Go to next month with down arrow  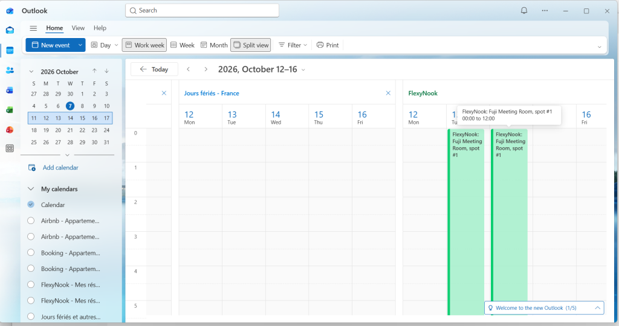pos(106,71)
